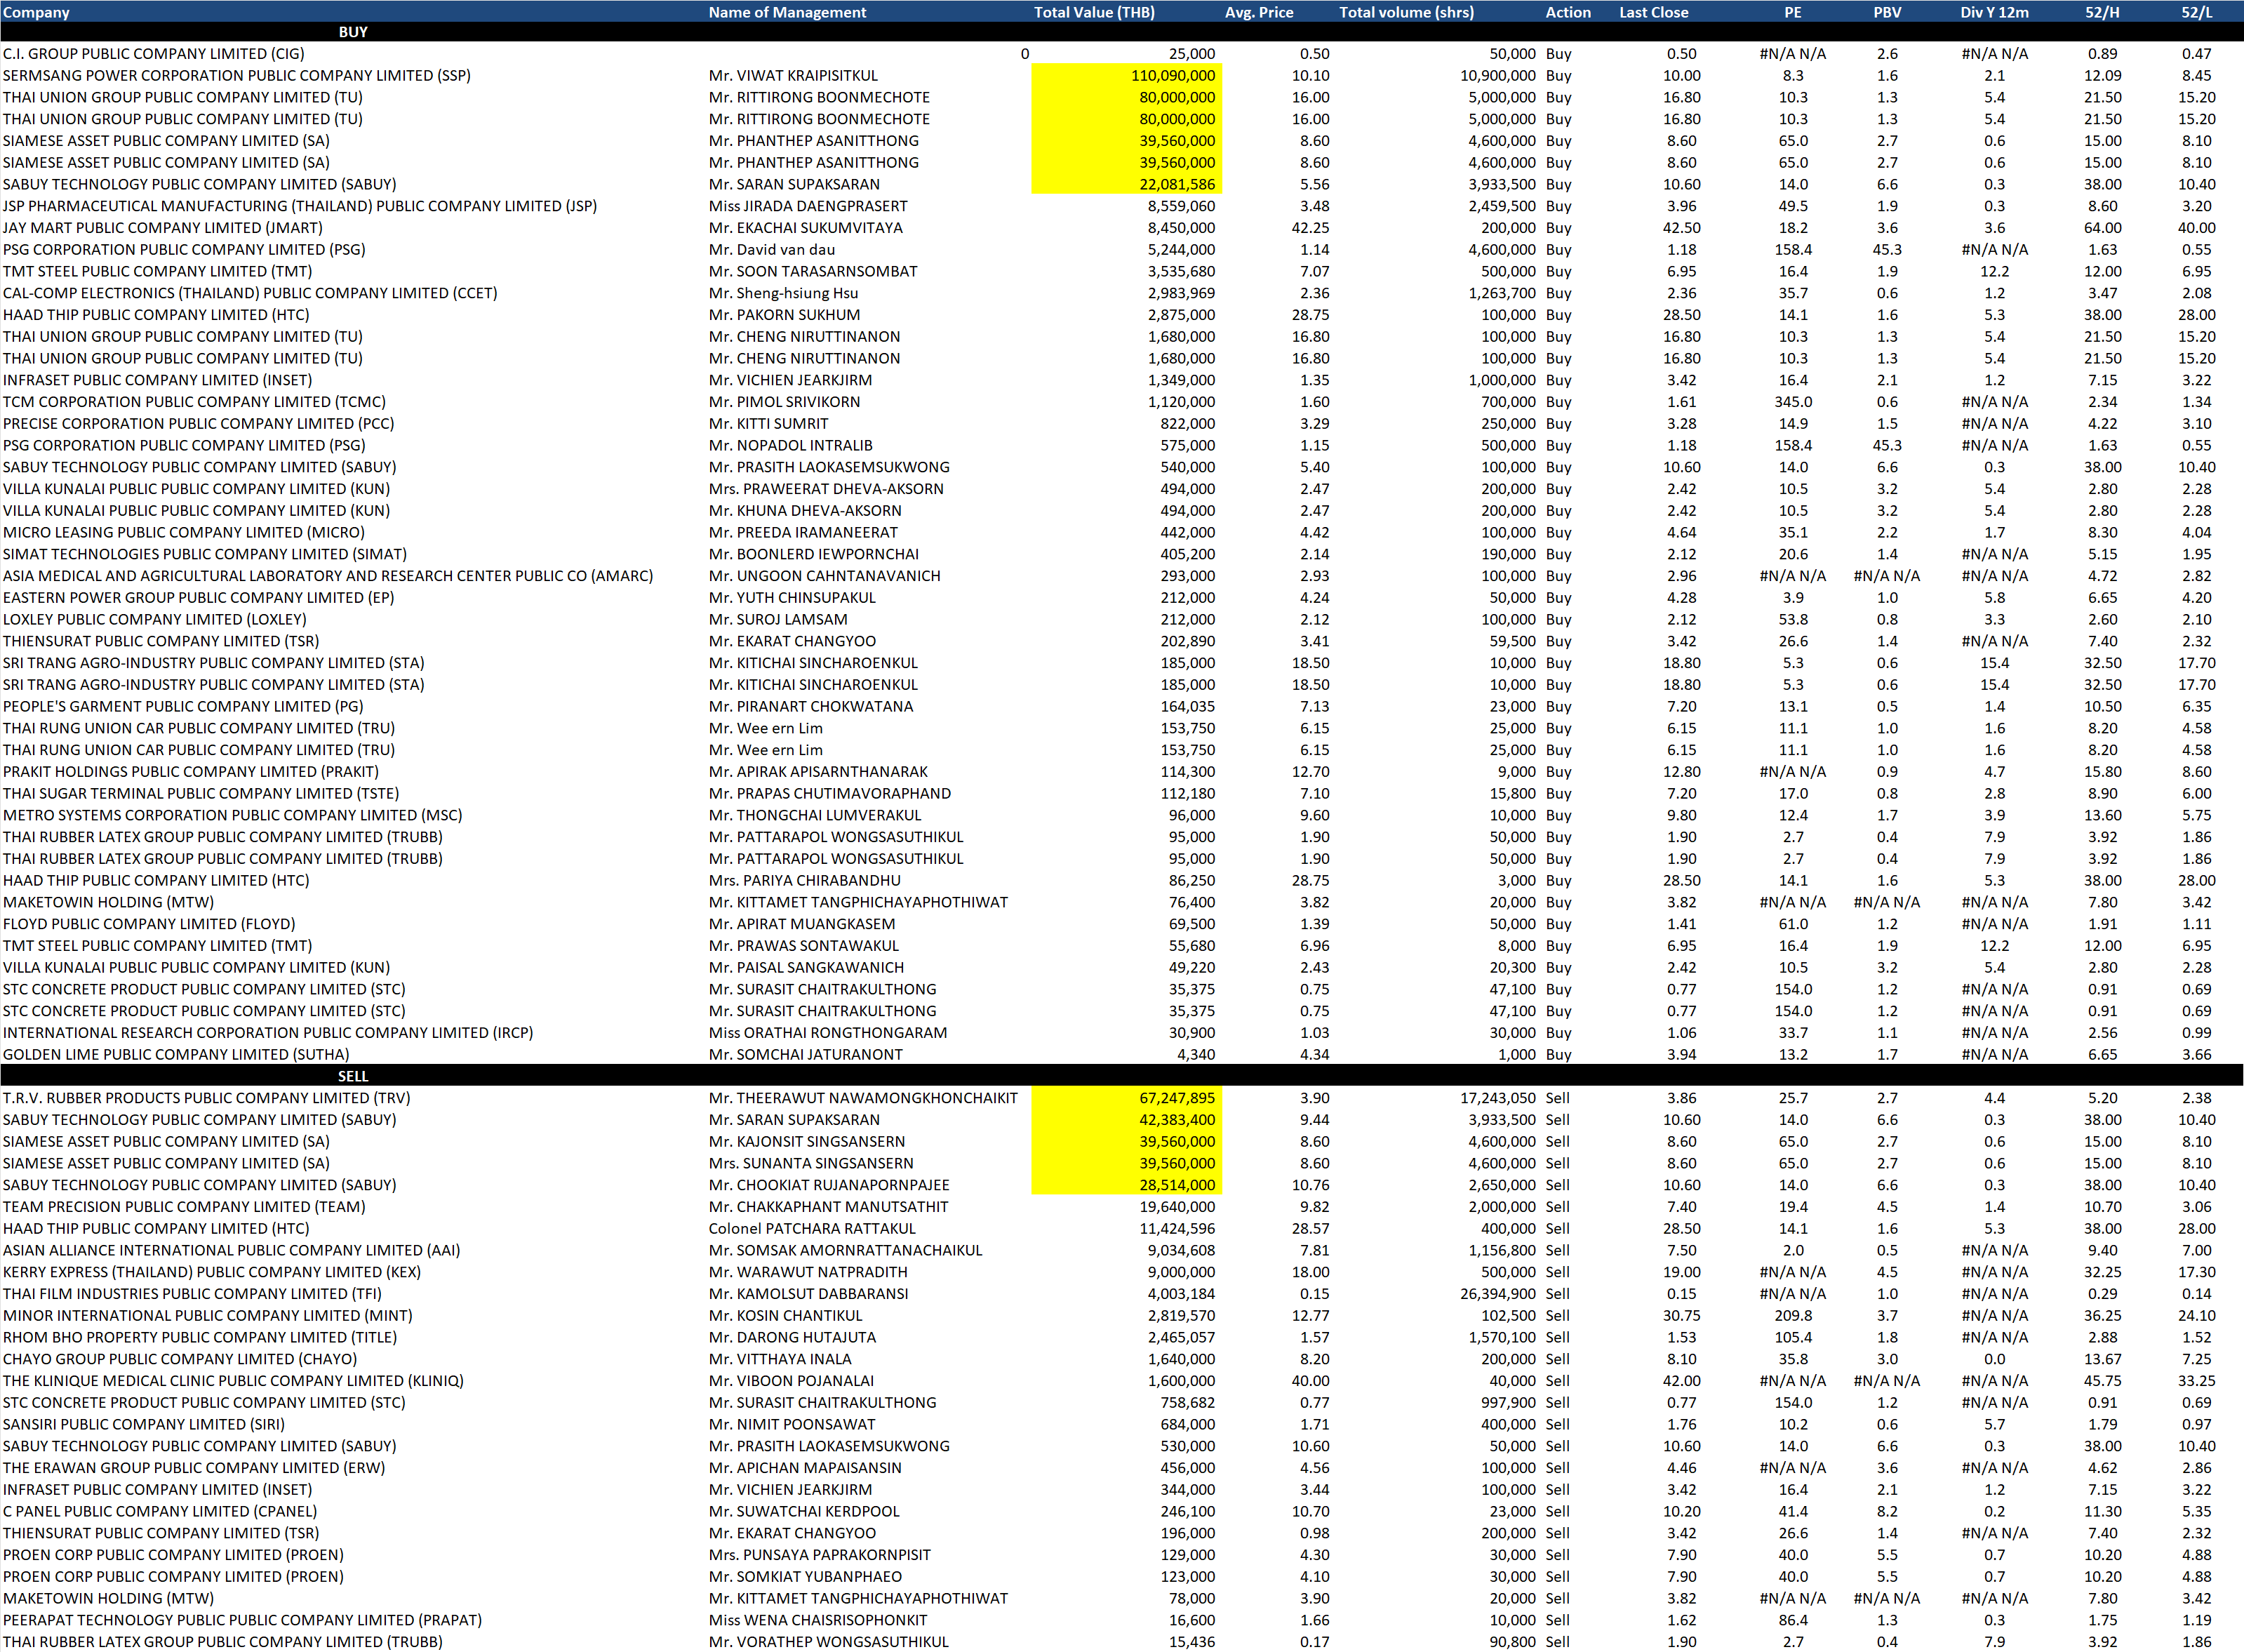The image size is (2244, 1652).
Task: Click the PE column header
Action: pos(1792,12)
